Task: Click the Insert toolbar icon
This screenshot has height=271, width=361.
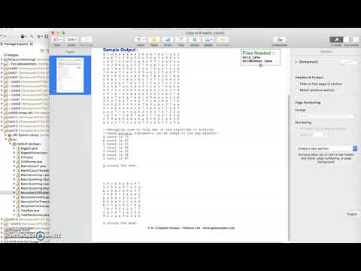Action: click(141, 40)
